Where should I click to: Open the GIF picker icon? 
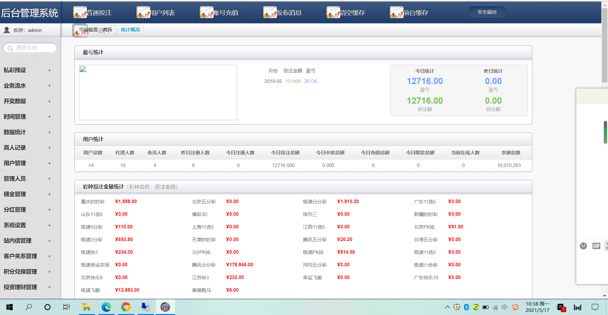click(596, 246)
